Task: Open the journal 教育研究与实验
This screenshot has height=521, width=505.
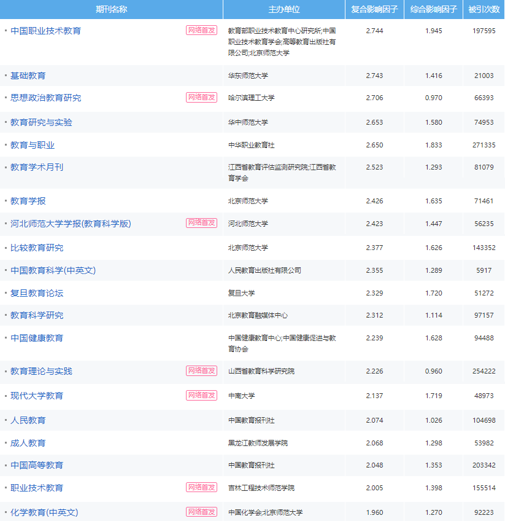Action: 41,123
